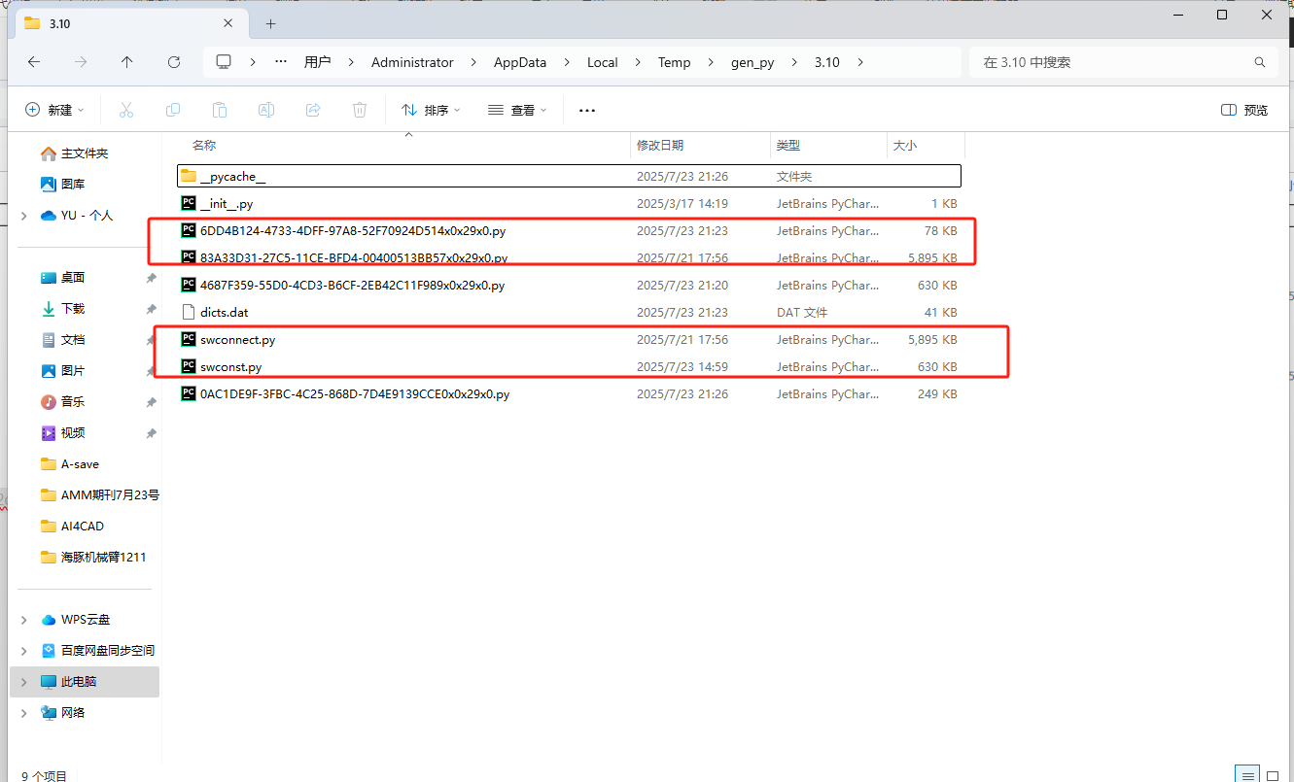Viewport: 1294px width, 782px height.
Task: Navigate back with the back arrow
Action: point(33,61)
